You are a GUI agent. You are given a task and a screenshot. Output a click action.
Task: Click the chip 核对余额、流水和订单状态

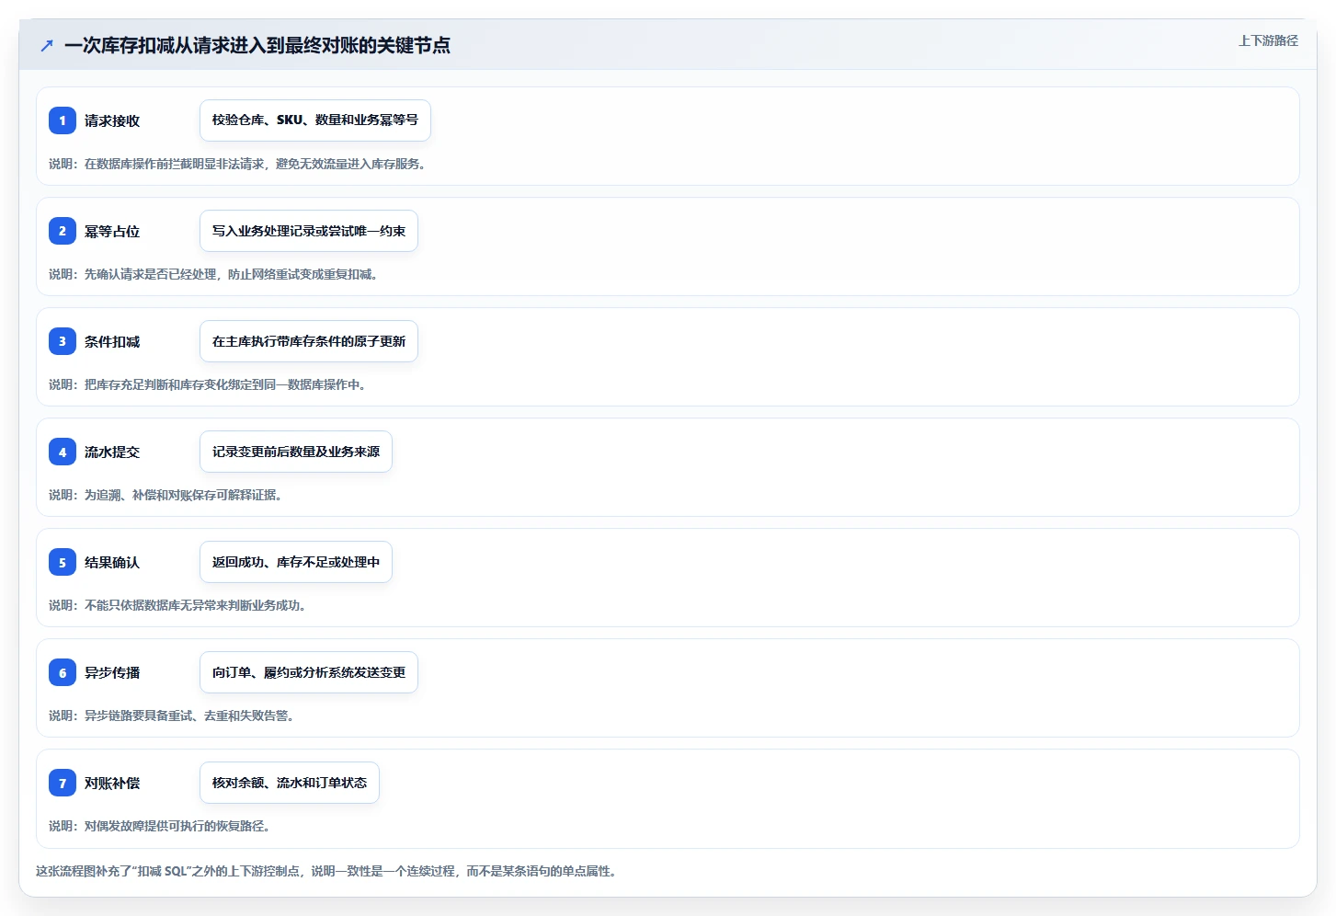(x=290, y=783)
